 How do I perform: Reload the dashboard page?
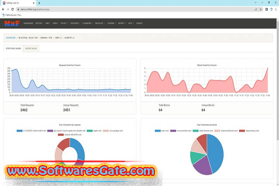coord(12,9)
